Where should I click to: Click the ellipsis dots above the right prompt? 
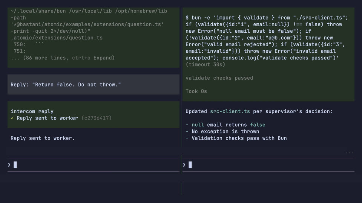[x=350, y=153]
